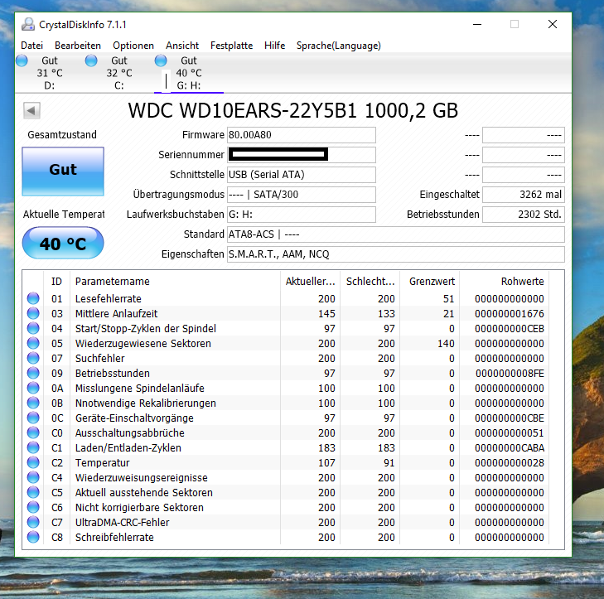Screen dimensions: 604x599
Task: Switch to C: disk tab at 32 °C
Action: click(x=119, y=73)
